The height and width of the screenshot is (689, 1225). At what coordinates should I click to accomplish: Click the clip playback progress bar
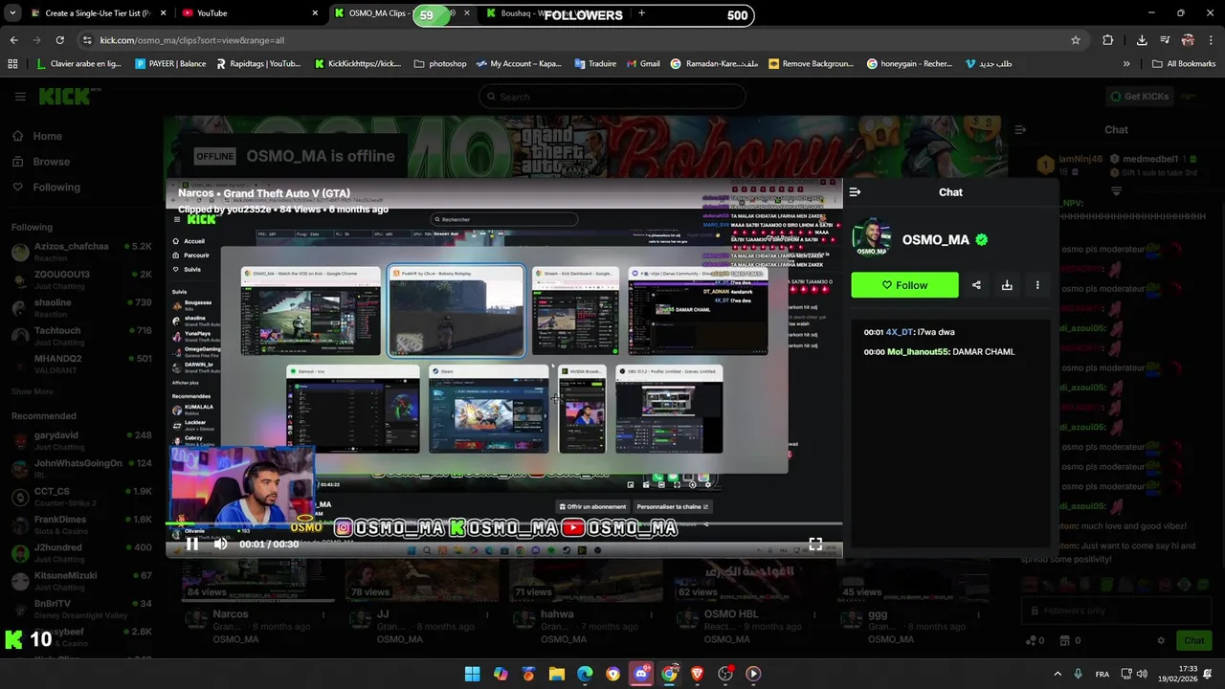coord(504,523)
